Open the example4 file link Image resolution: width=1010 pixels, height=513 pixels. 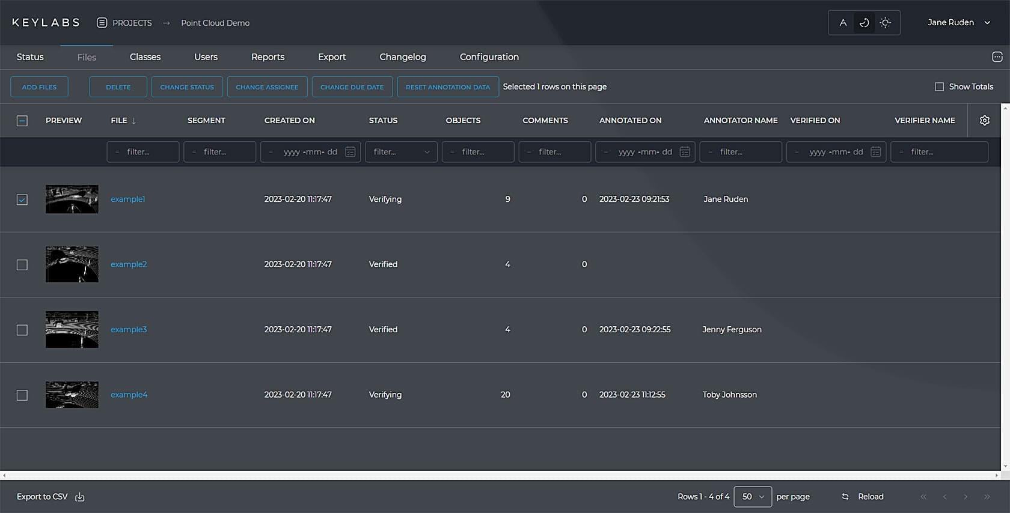pyautogui.click(x=129, y=395)
